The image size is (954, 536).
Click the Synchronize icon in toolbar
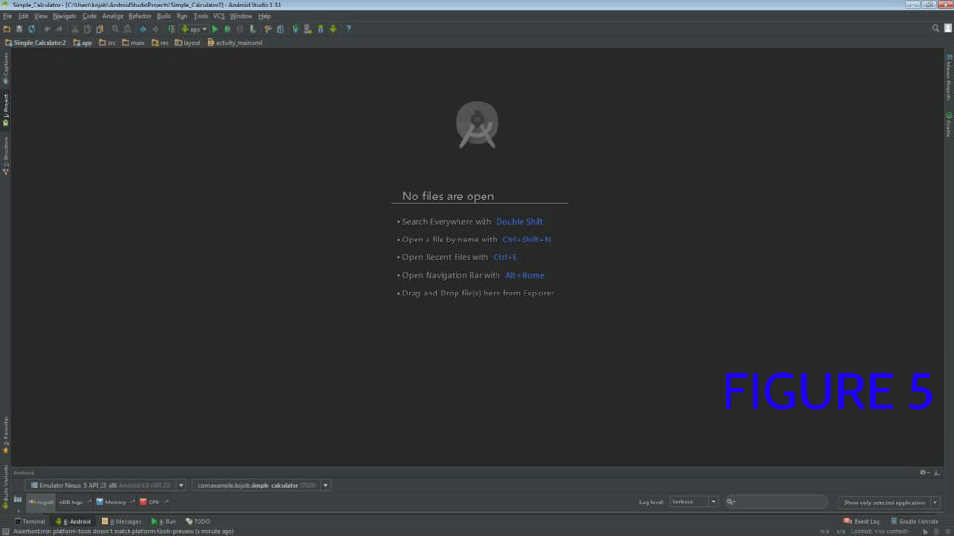coord(32,29)
